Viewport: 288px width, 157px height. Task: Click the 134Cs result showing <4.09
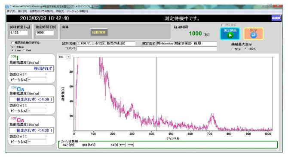tap(31, 100)
